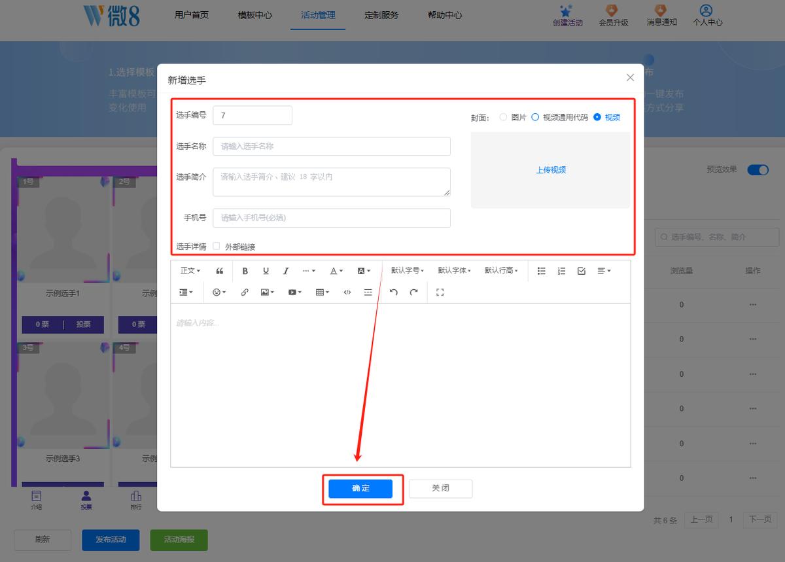Click inside the rich text content area

(400, 385)
